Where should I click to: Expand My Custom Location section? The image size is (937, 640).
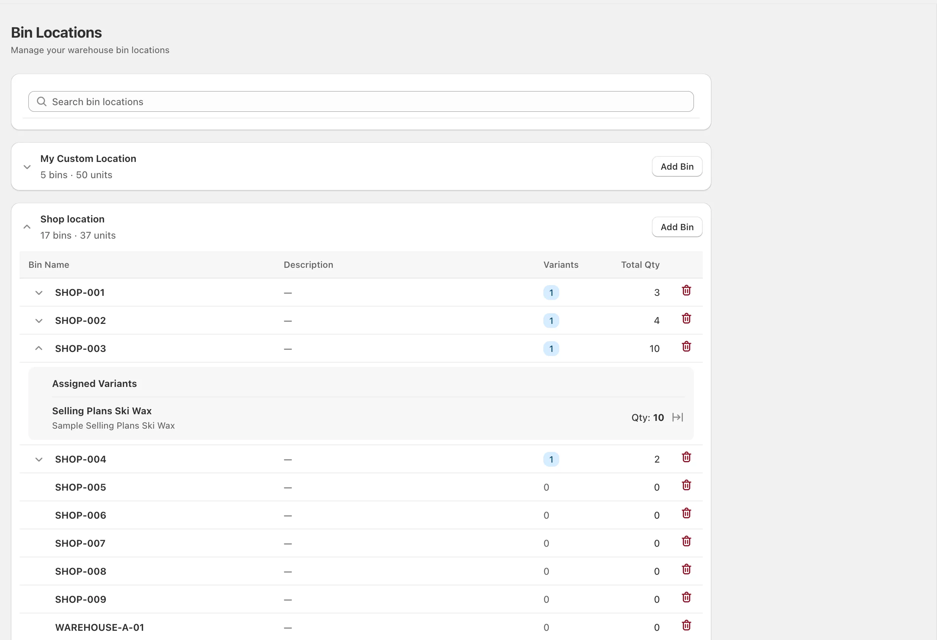(x=27, y=167)
